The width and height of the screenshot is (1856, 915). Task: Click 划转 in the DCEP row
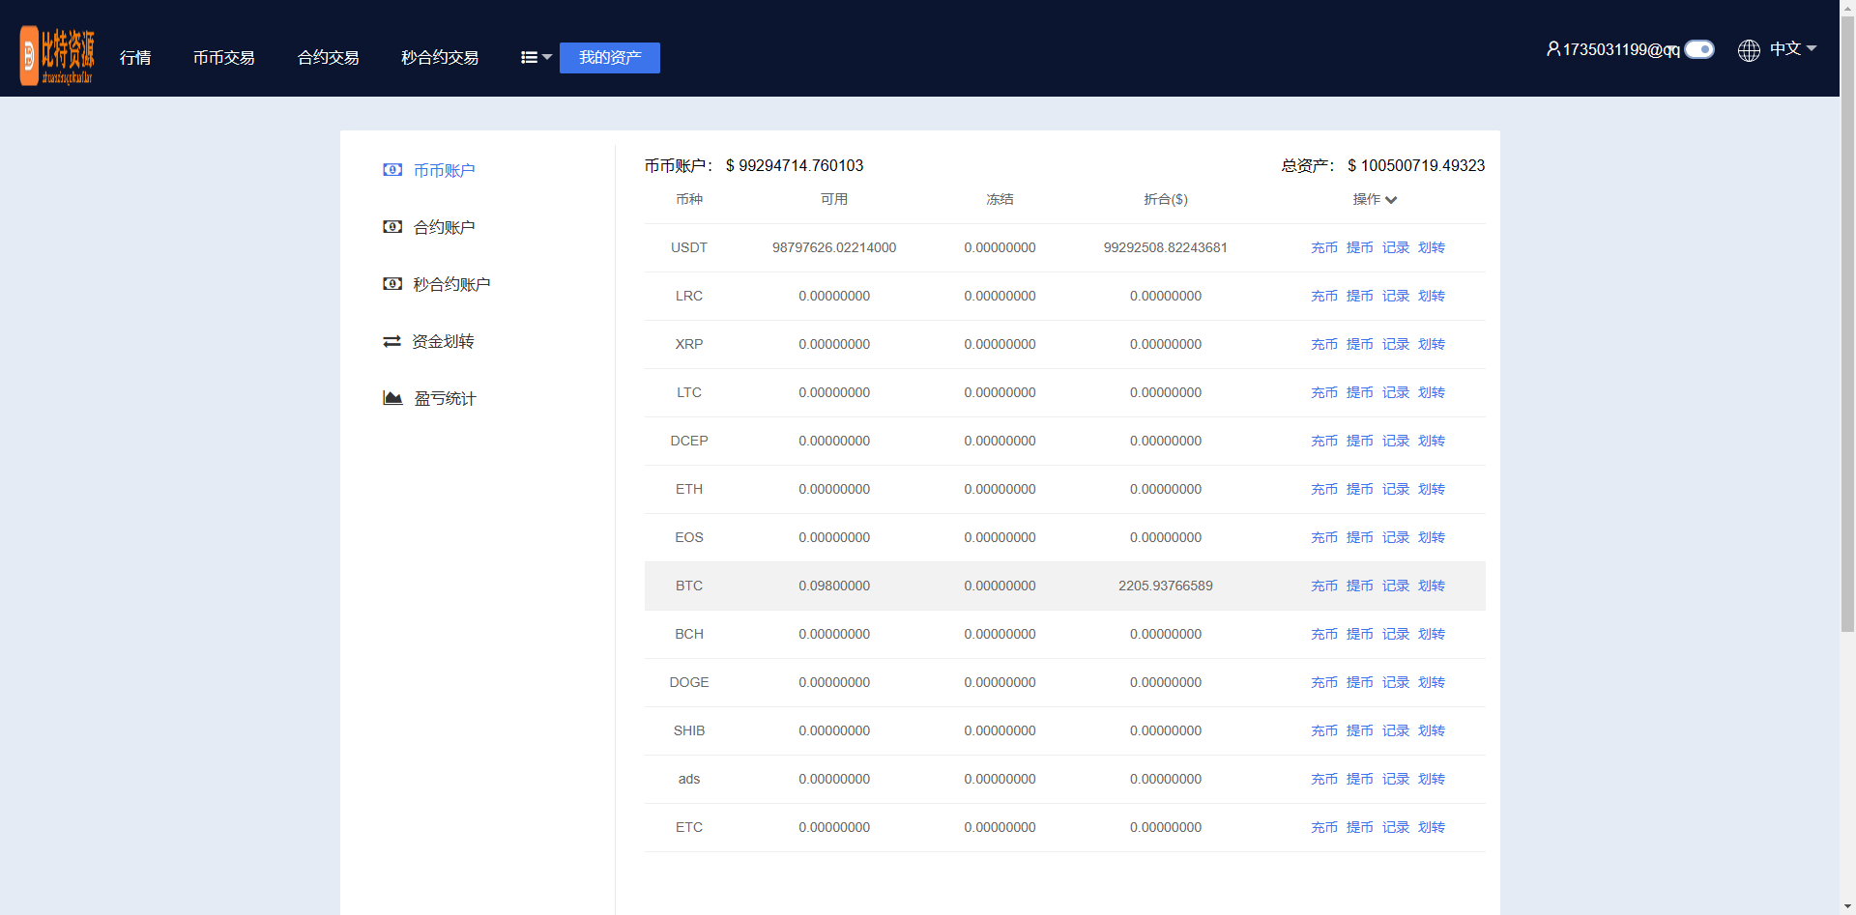pos(1432,441)
